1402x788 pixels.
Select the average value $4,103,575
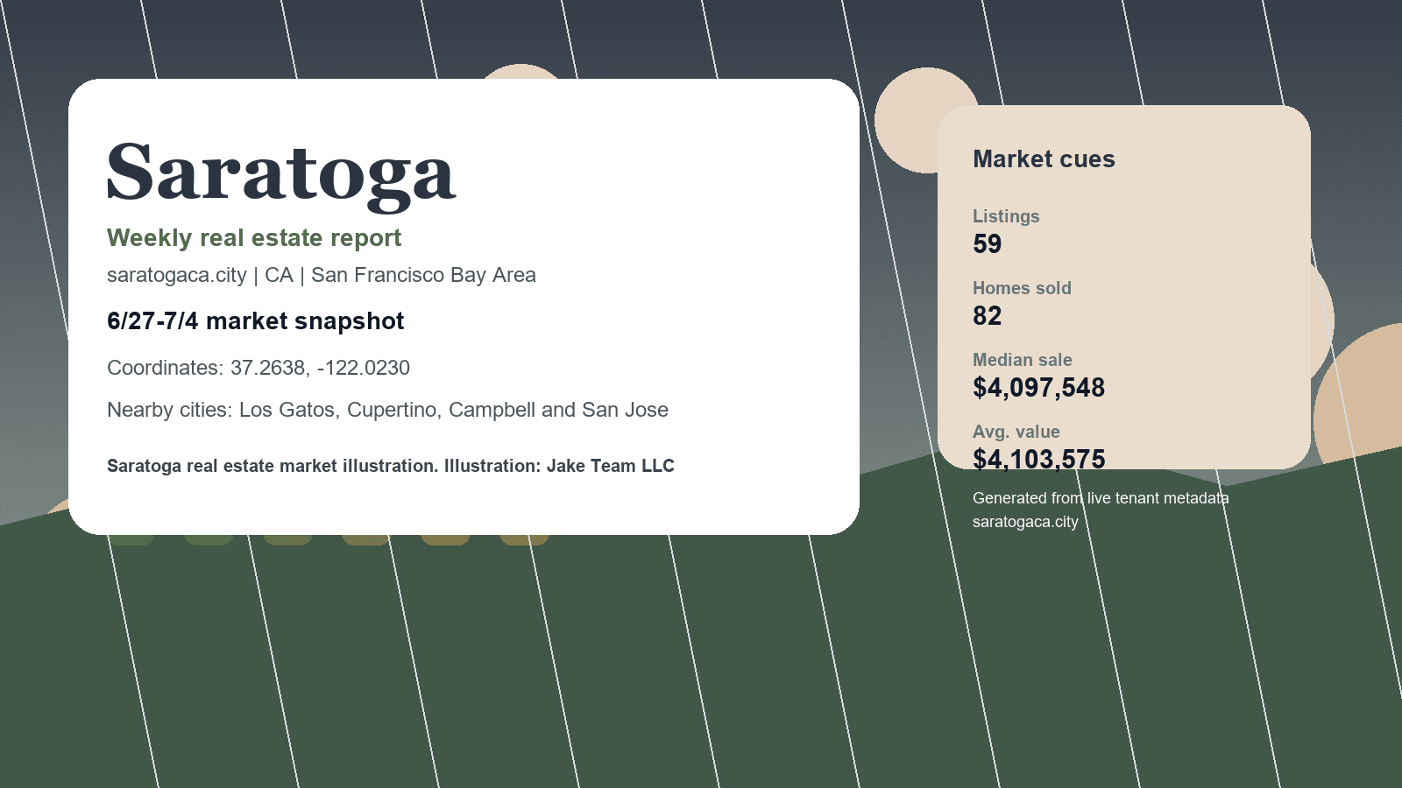click(x=1039, y=459)
